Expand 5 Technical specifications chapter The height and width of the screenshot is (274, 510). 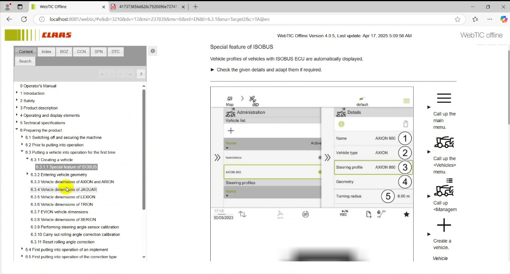tap(17, 122)
